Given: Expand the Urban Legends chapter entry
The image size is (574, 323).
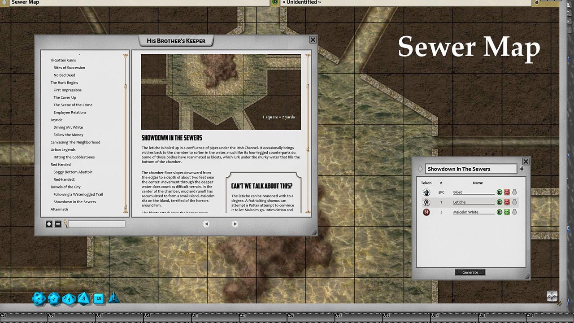Looking at the screenshot, I should 63,149.
